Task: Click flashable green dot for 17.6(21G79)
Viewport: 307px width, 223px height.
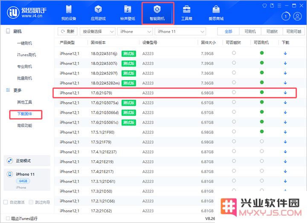Action: pos(262,92)
